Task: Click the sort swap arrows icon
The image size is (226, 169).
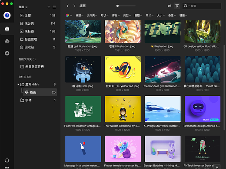Action: coord(169,6)
